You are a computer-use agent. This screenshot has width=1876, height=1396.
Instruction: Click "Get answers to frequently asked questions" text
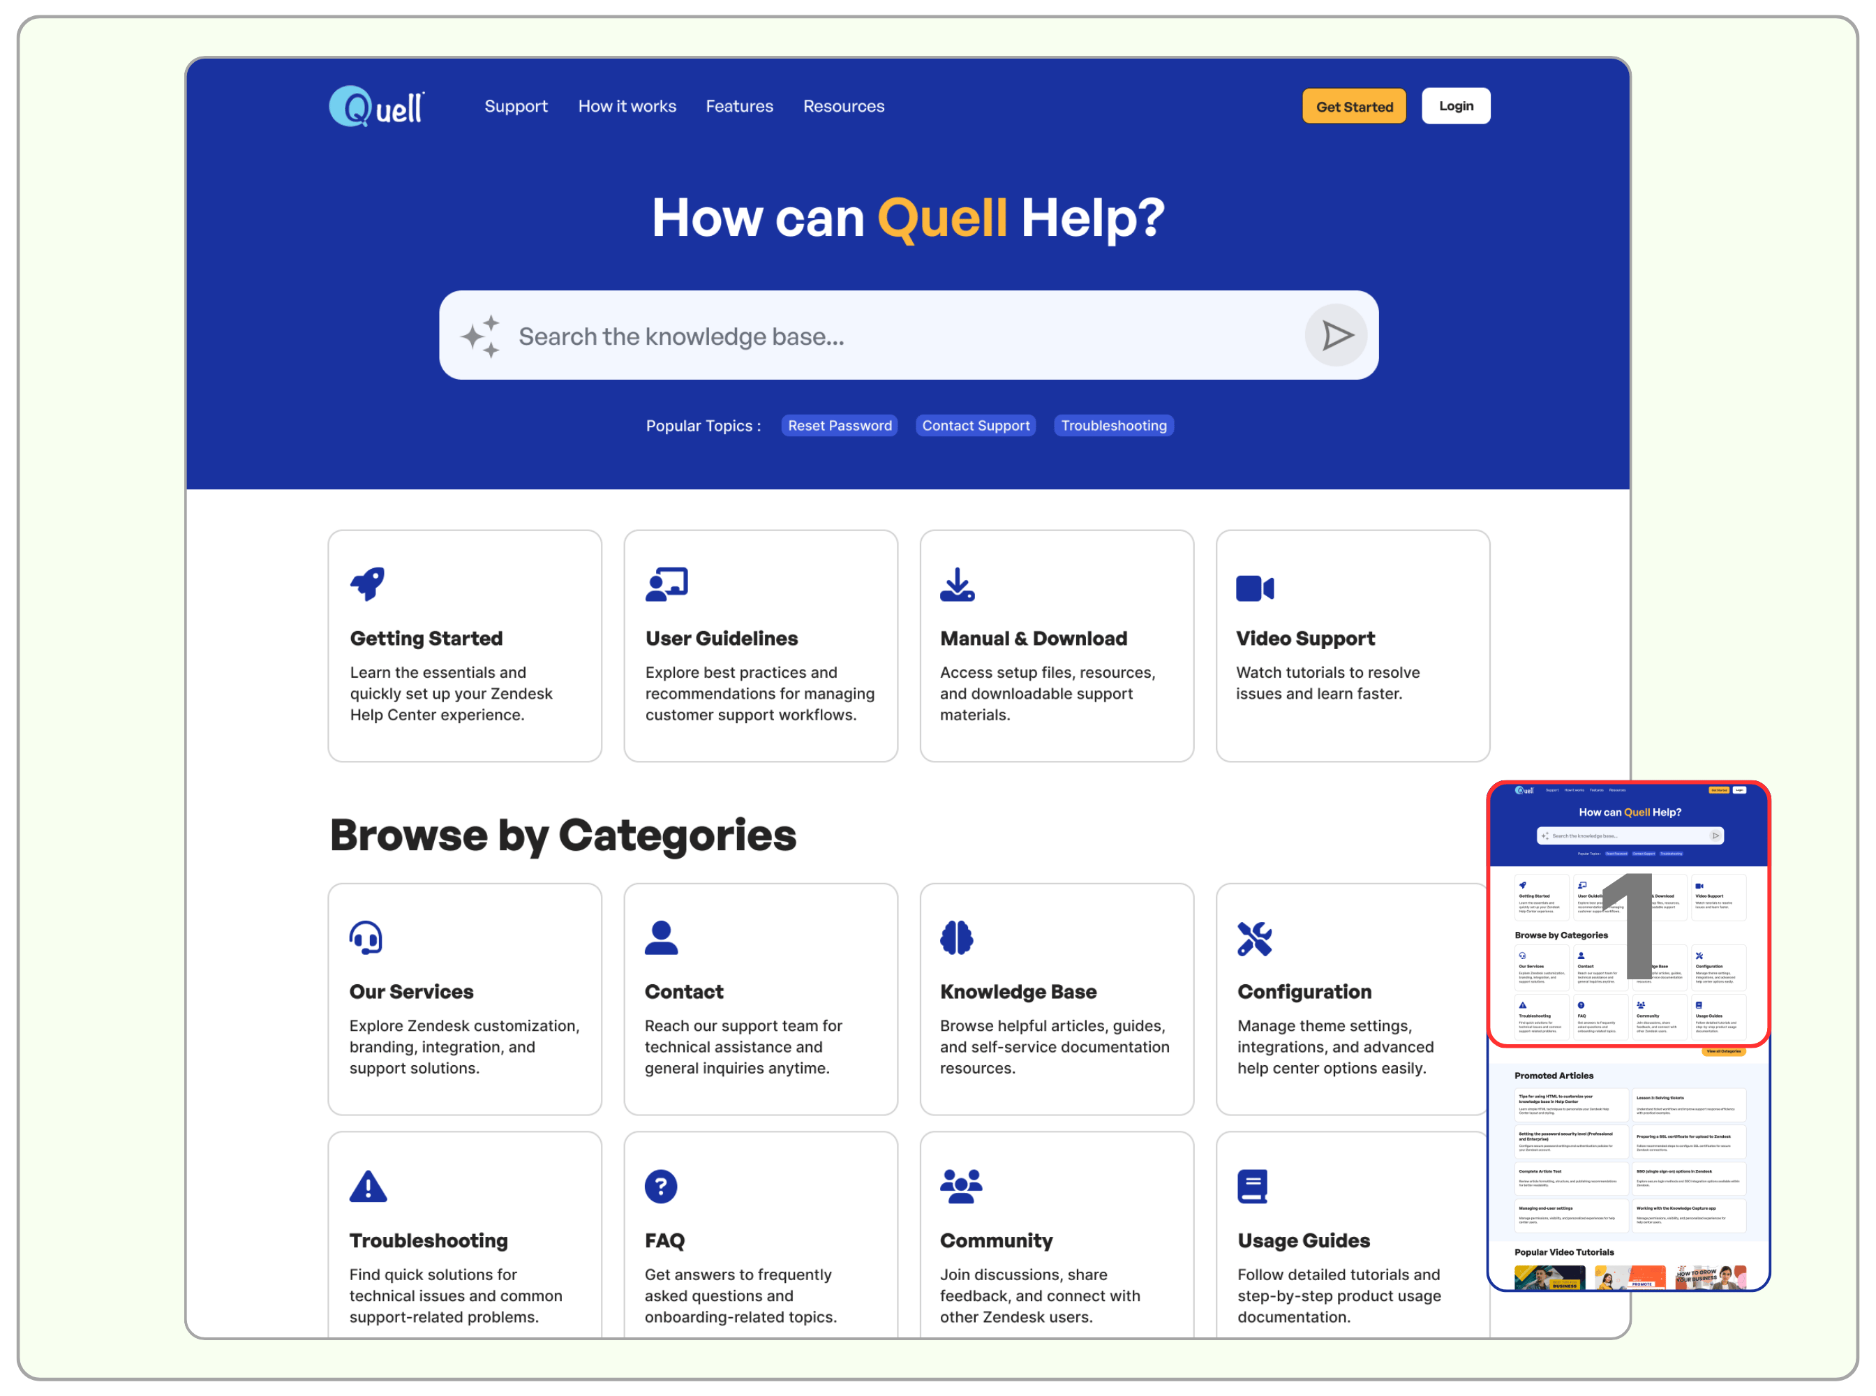click(740, 1295)
